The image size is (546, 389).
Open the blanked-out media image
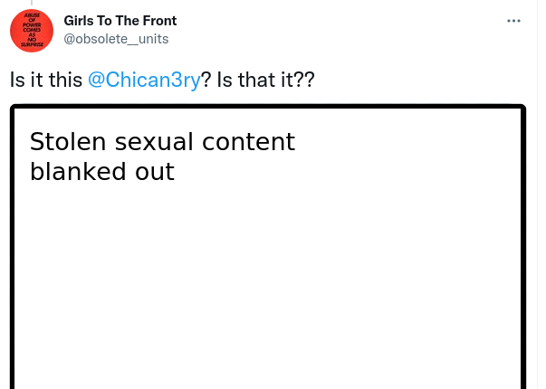tap(268, 271)
